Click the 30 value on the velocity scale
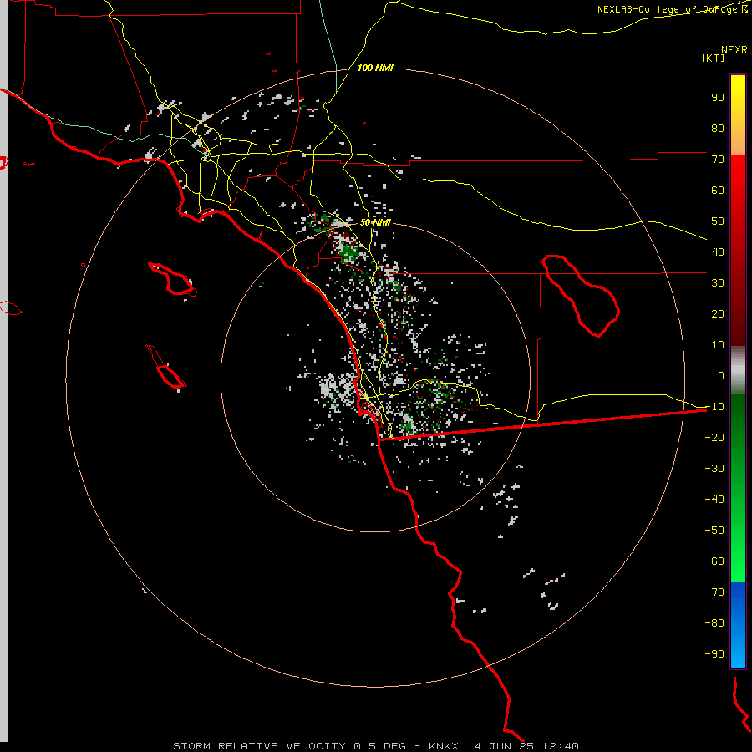Viewport: 752px width, 752px height. point(718,283)
